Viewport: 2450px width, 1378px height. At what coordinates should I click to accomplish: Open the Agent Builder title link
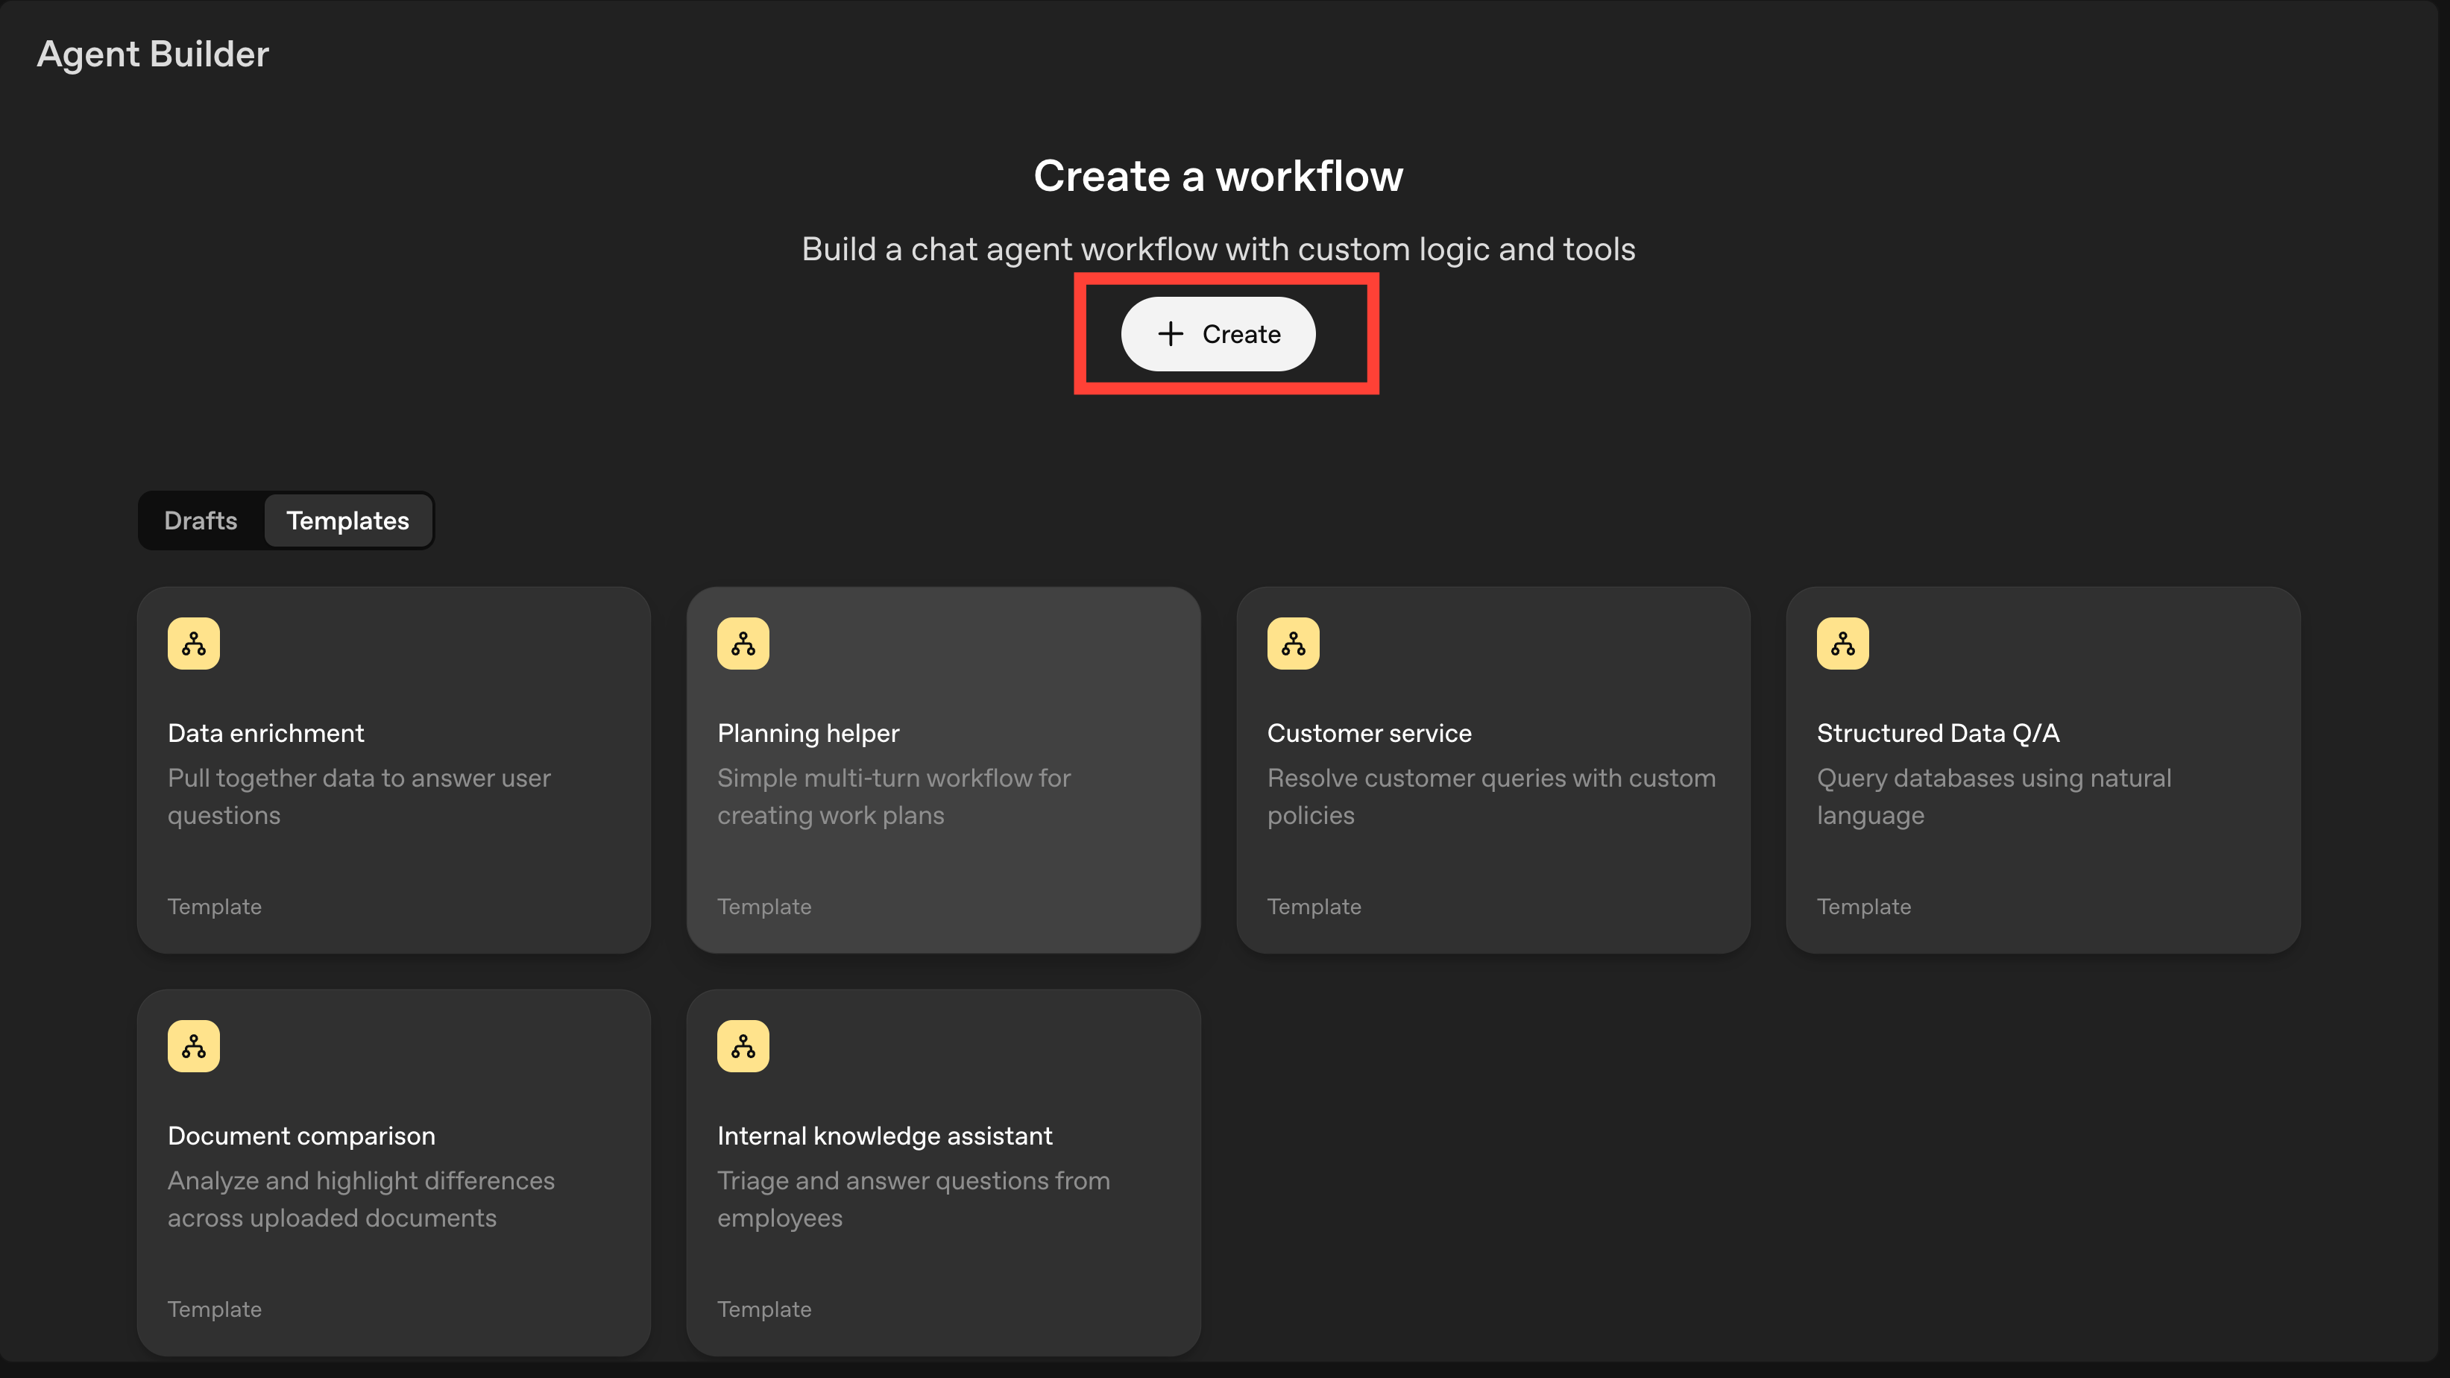pyautogui.click(x=152, y=54)
